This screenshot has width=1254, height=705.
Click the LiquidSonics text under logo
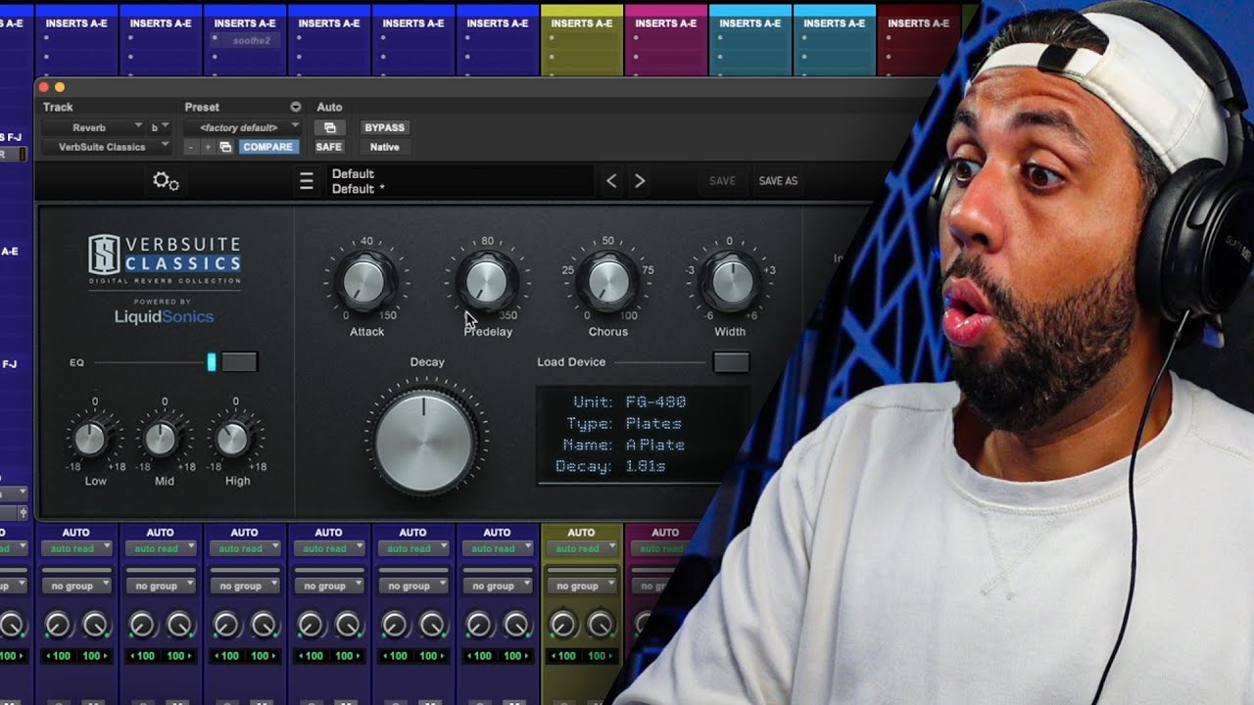[164, 316]
